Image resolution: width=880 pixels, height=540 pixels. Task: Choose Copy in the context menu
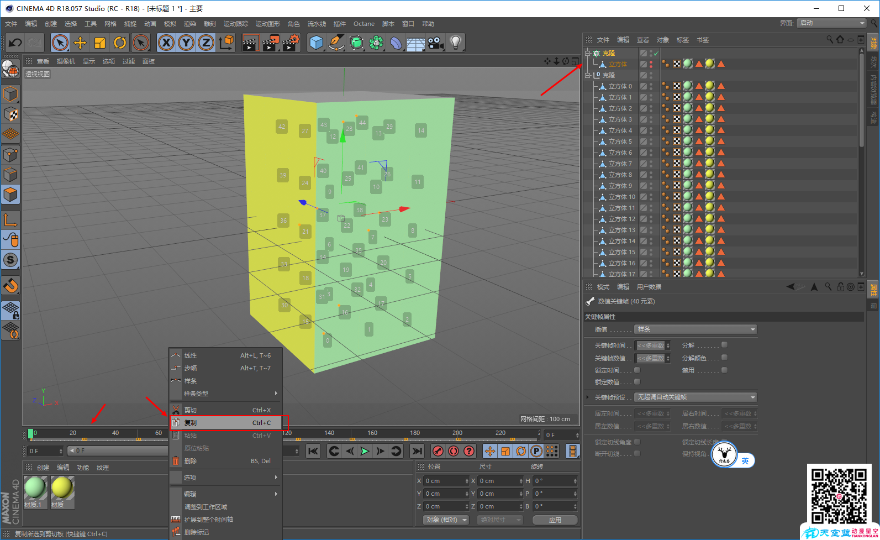226,423
